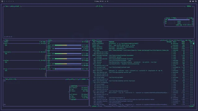Toggle per-core CPU display for processes

click(x=169, y=40)
